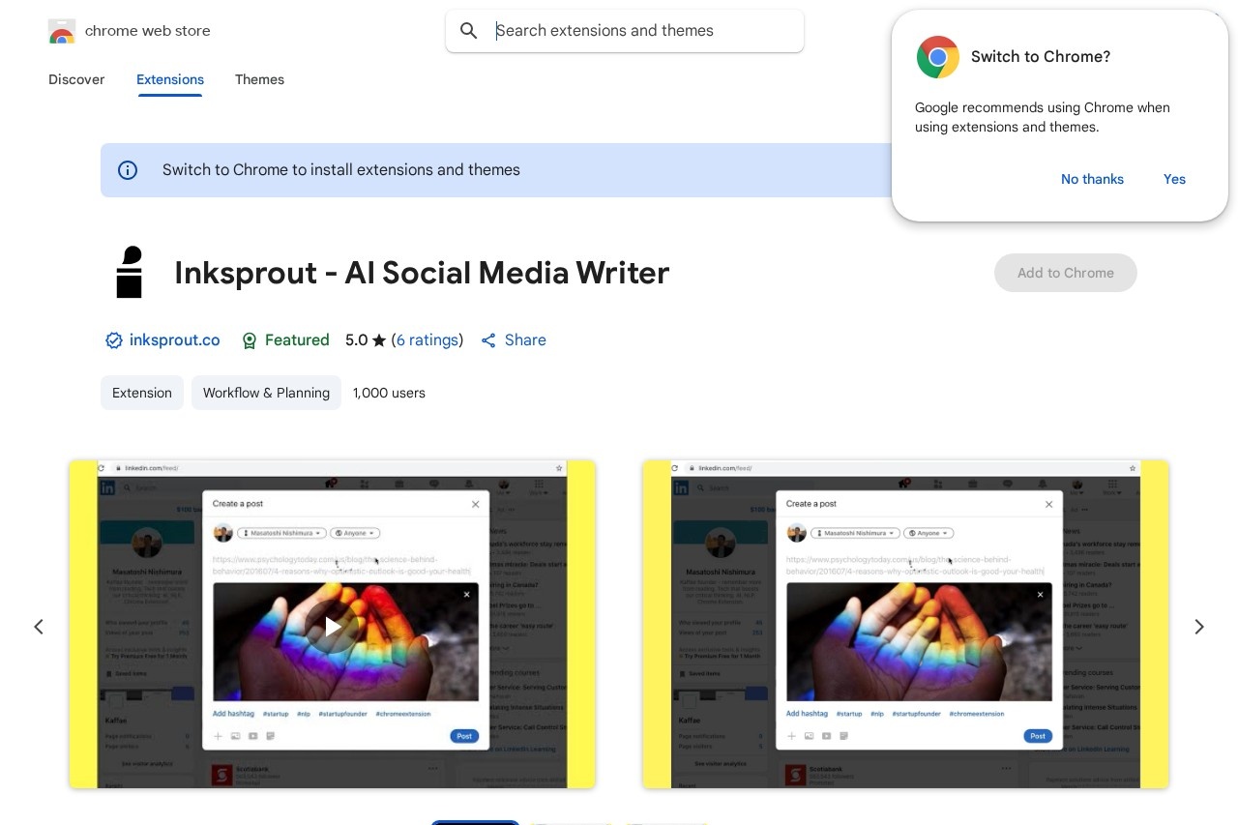
Task: Go to the previous screenshot with left arrow
Action: (x=39, y=627)
